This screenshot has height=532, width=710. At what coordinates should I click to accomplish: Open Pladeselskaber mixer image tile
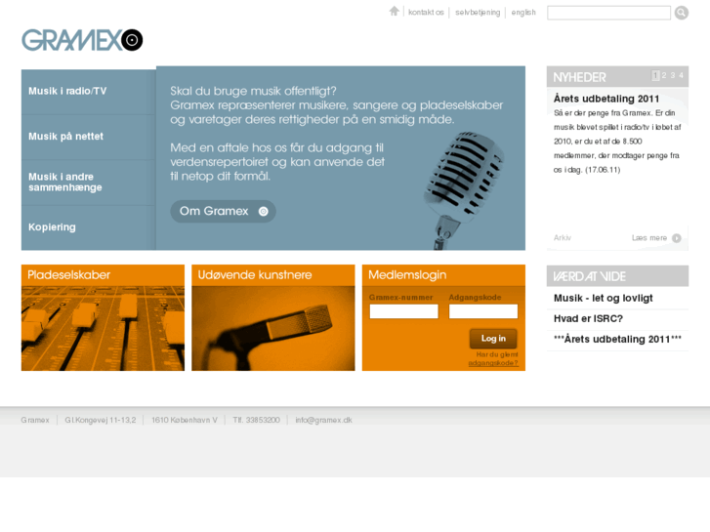tap(103, 328)
